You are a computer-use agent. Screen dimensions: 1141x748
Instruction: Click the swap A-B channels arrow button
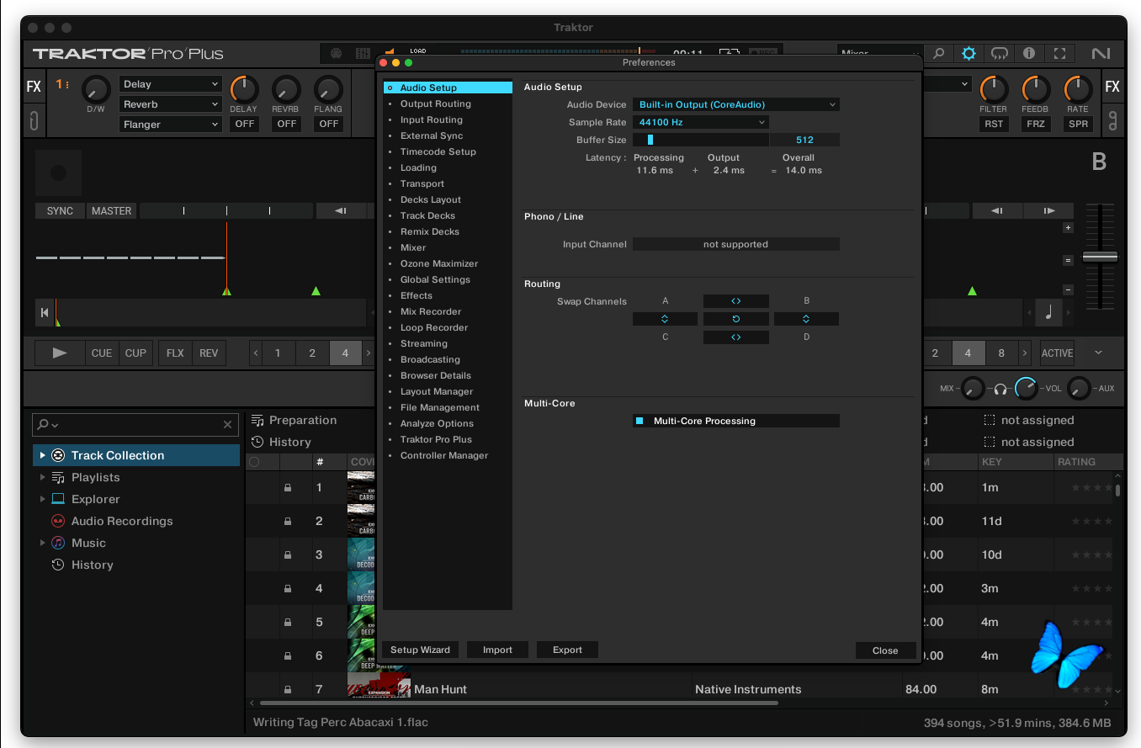point(736,300)
